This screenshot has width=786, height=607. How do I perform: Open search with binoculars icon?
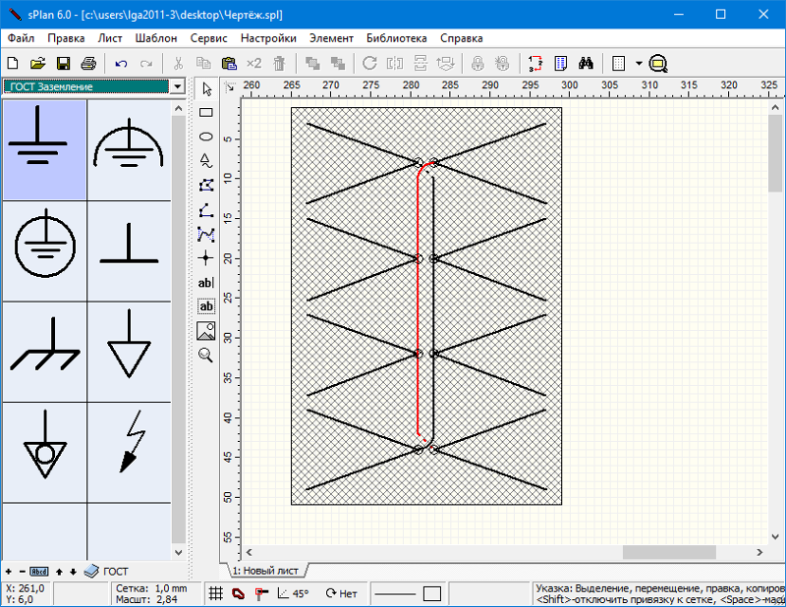586,64
